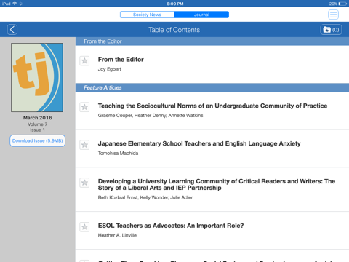This screenshot has height=262, width=349.
Task: Star the ESOL Teachers as Advocates article
Action: point(84,227)
